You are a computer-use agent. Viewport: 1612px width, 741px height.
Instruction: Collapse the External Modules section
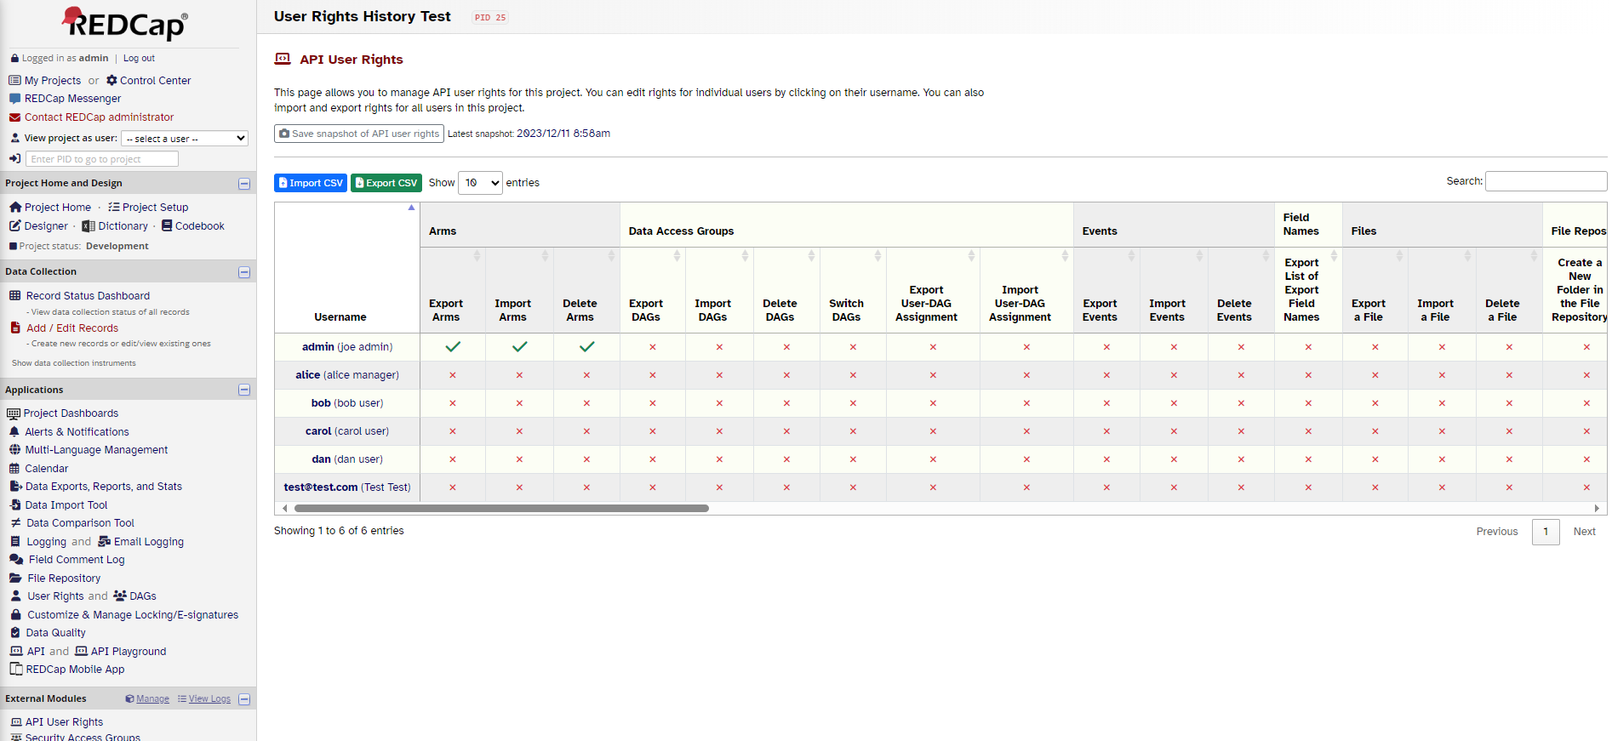(244, 699)
